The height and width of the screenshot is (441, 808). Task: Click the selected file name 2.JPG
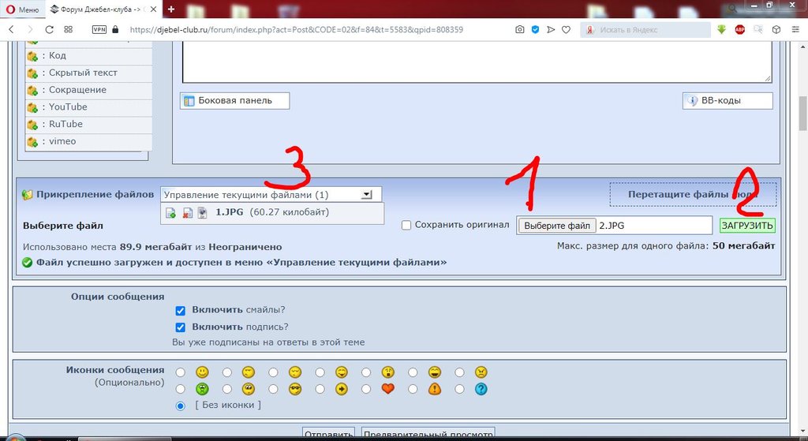click(x=612, y=226)
